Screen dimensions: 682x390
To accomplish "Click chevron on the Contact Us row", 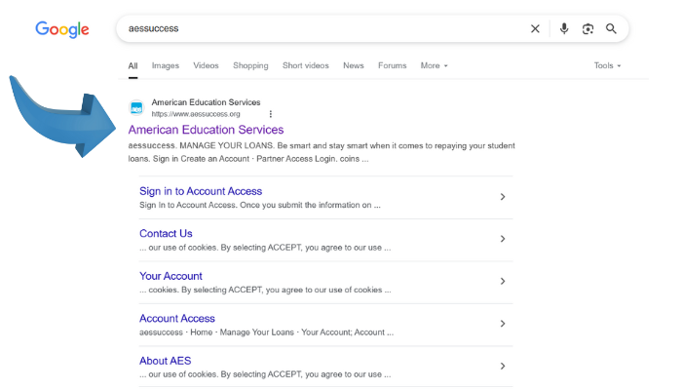I will point(503,239).
